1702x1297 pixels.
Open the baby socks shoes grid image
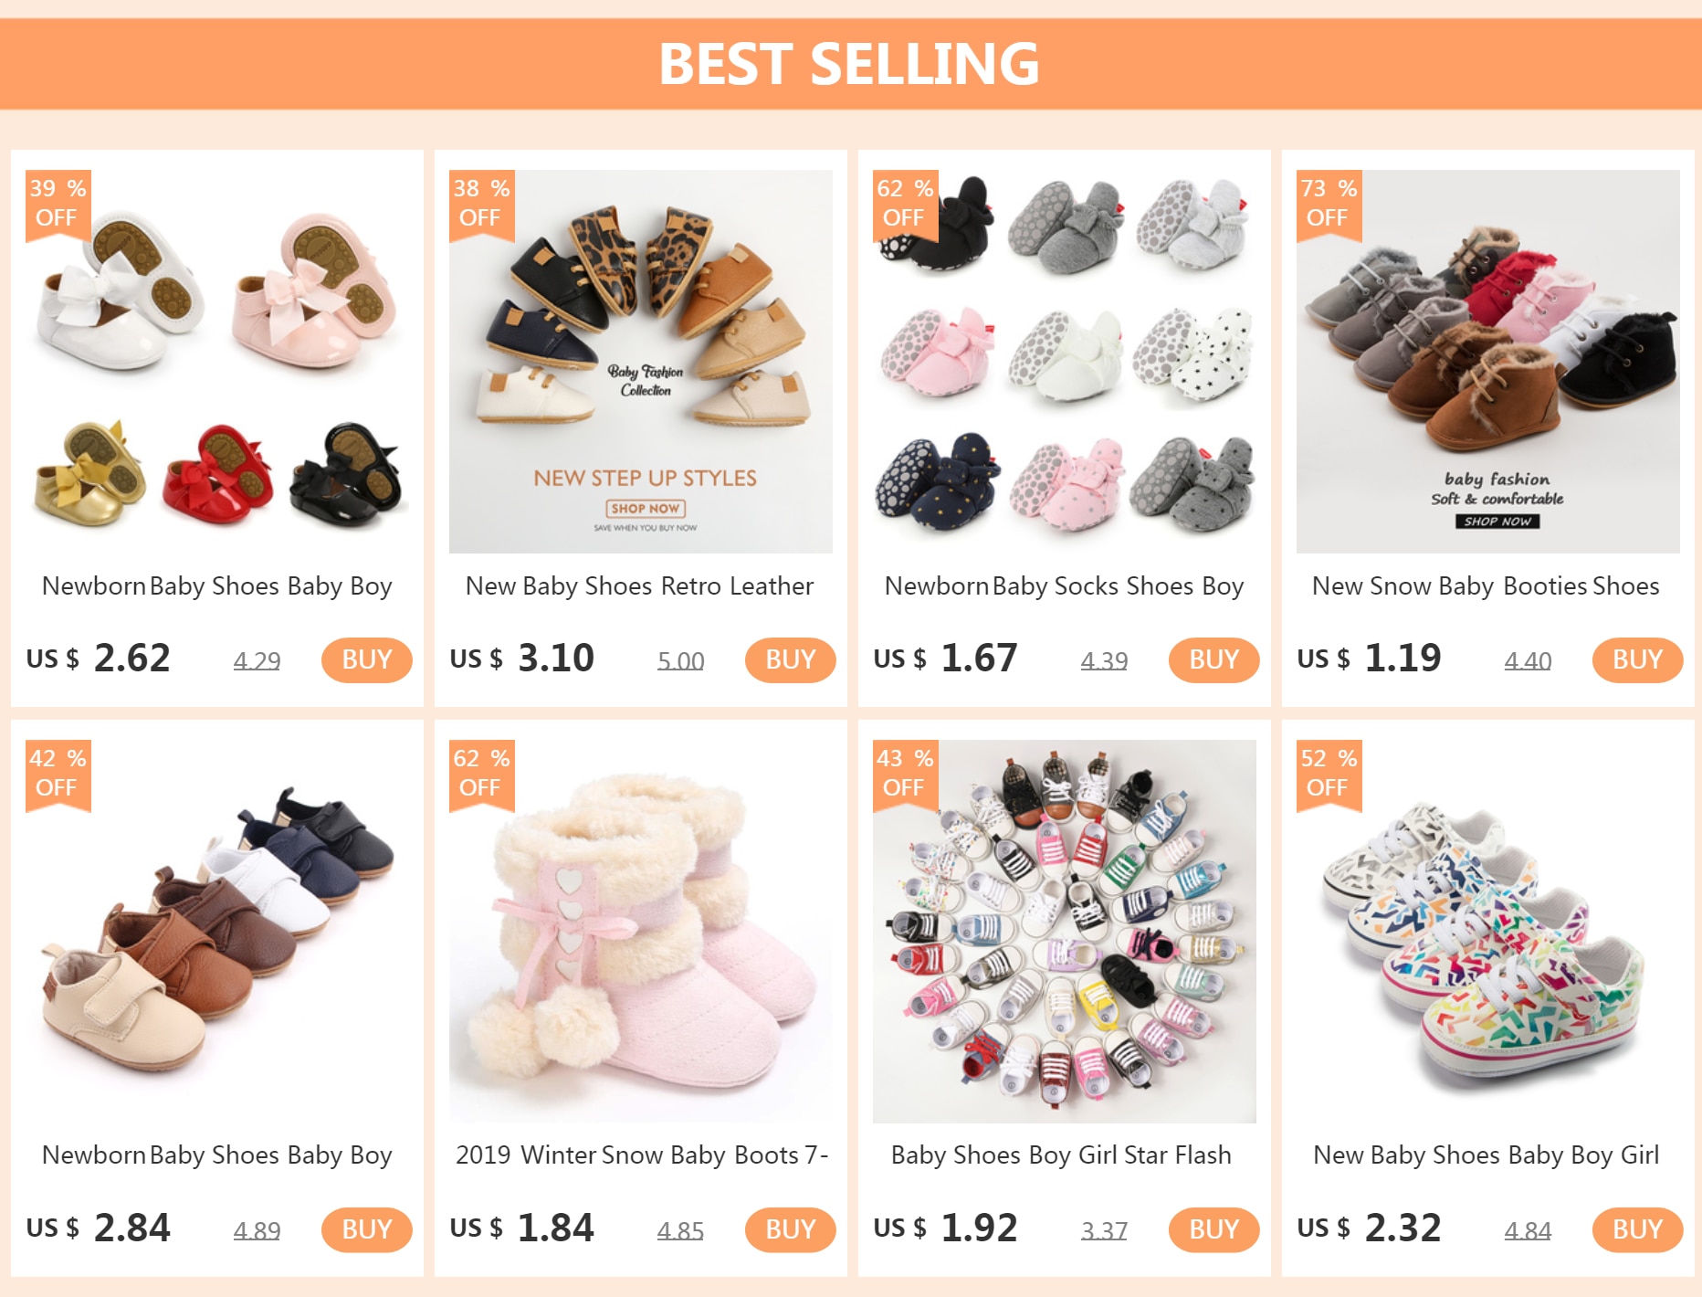pyautogui.click(x=1065, y=362)
